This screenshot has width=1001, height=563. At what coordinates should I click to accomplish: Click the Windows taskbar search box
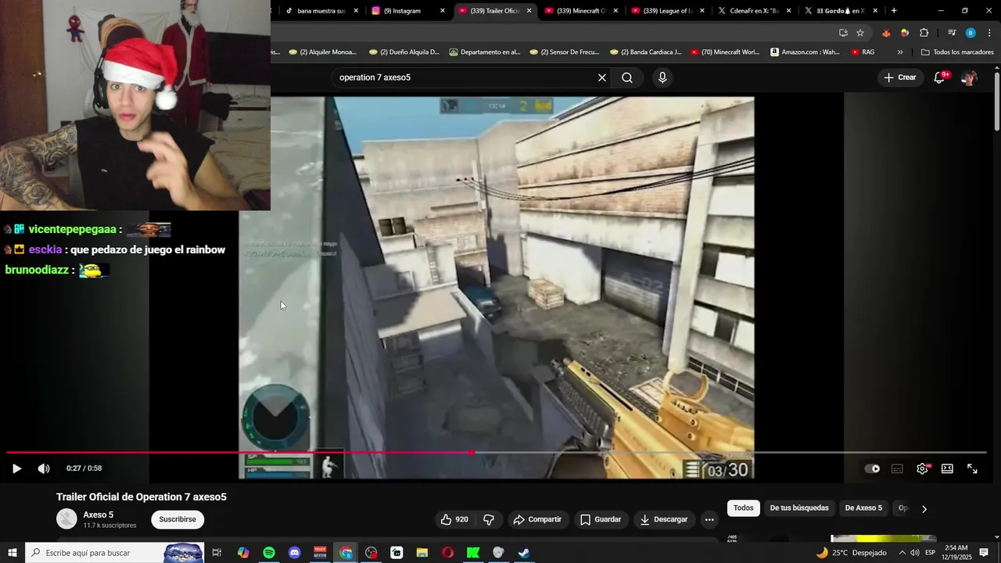114,553
